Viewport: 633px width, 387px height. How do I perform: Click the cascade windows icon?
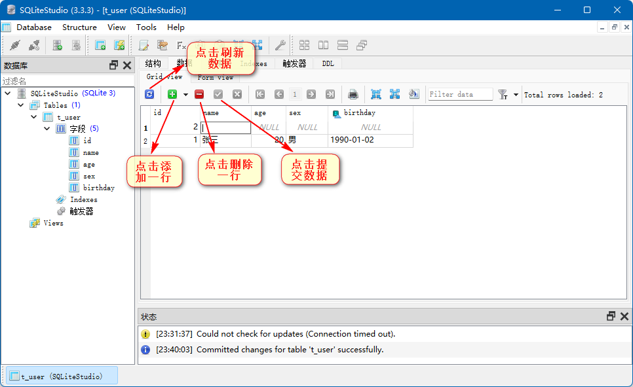point(362,45)
